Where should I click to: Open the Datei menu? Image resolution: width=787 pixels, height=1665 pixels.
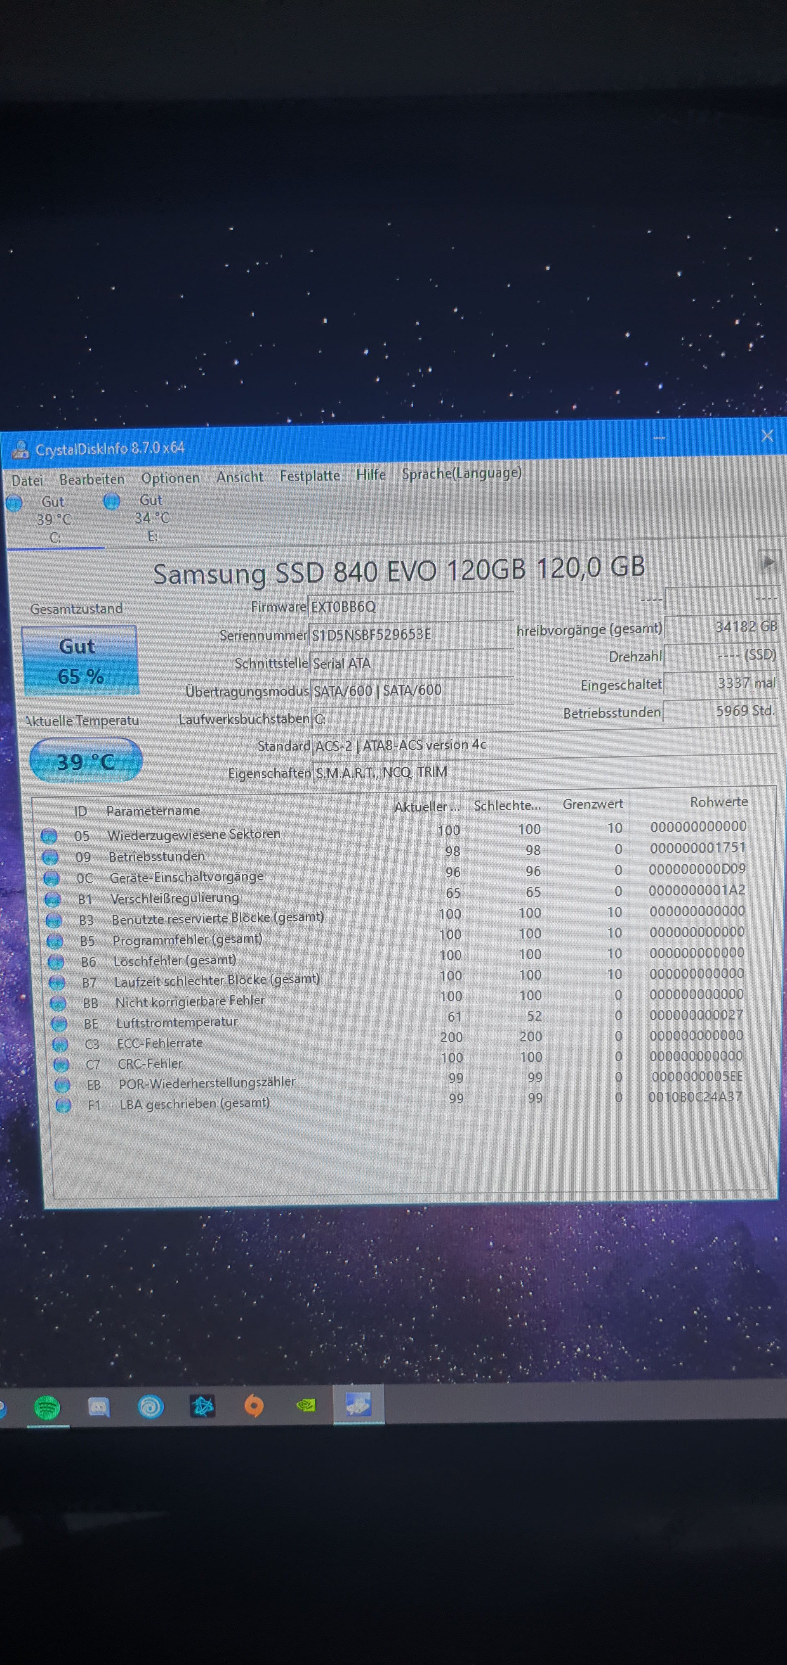pyautogui.click(x=27, y=480)
